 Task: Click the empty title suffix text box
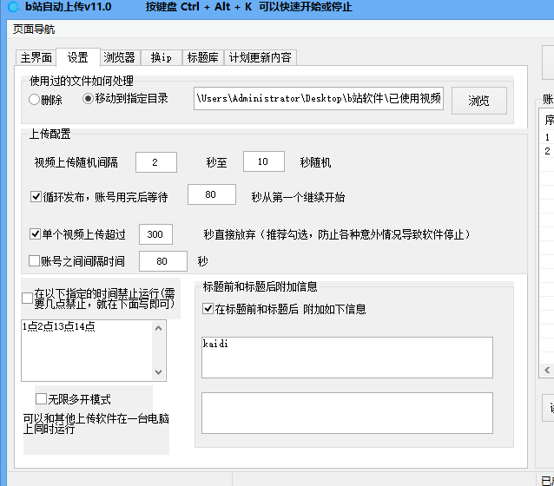point(347,413)
